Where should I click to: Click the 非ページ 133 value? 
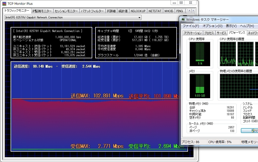coord(232,131)
